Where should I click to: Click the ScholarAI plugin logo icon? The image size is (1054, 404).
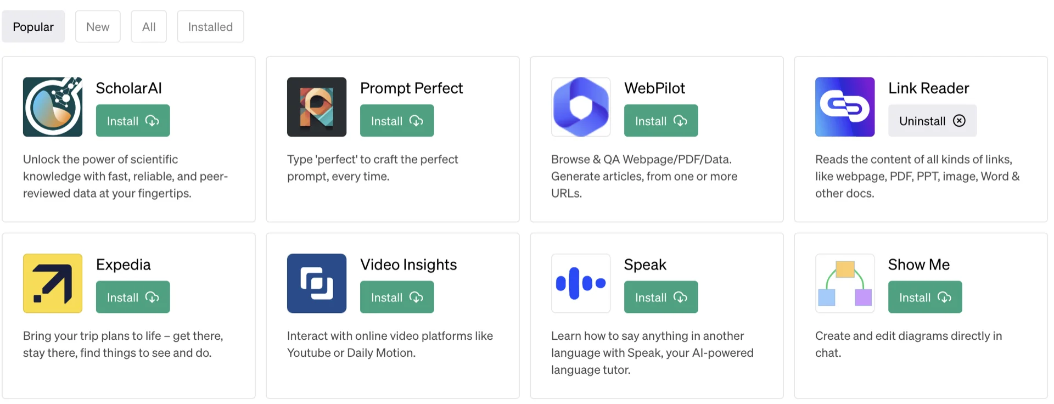point(53,107)
